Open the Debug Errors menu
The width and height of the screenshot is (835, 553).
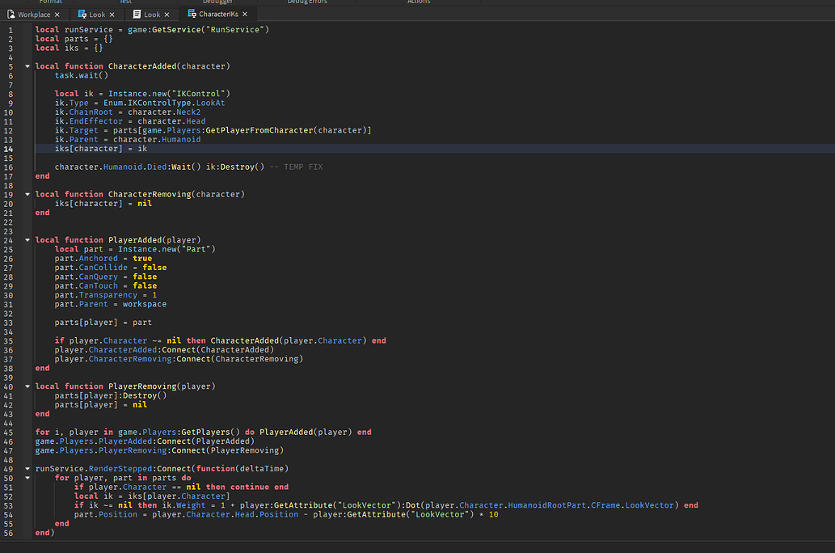307,2
